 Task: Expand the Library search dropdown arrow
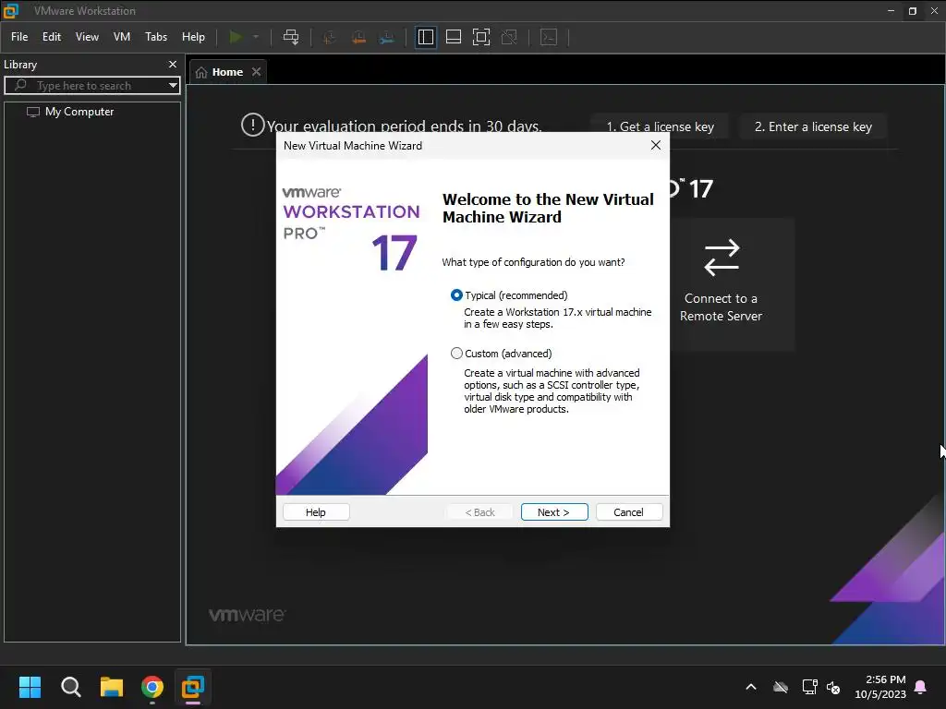tap(173, 86)
